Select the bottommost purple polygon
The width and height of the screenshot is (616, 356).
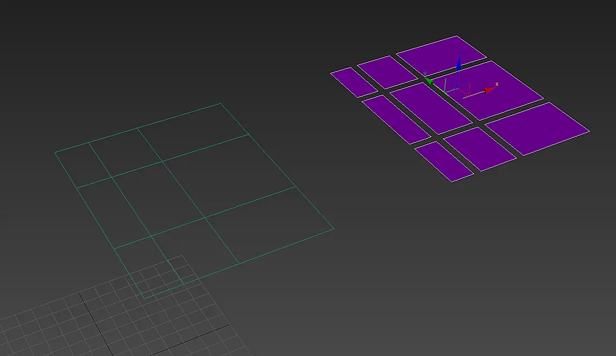click(444, 161)
